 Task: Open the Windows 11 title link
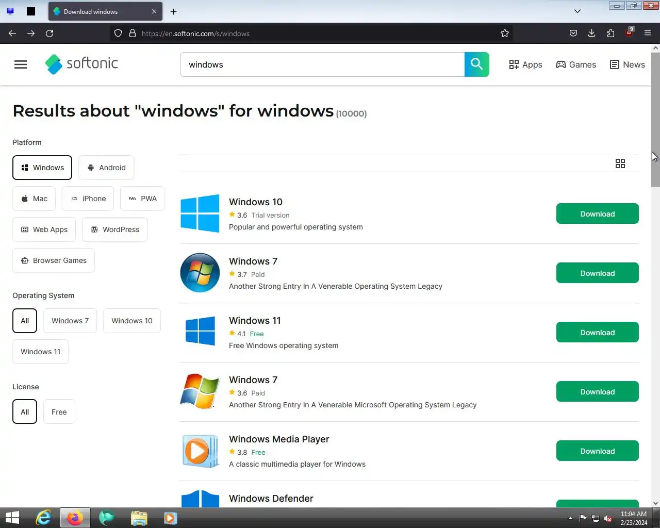point(255,321)
